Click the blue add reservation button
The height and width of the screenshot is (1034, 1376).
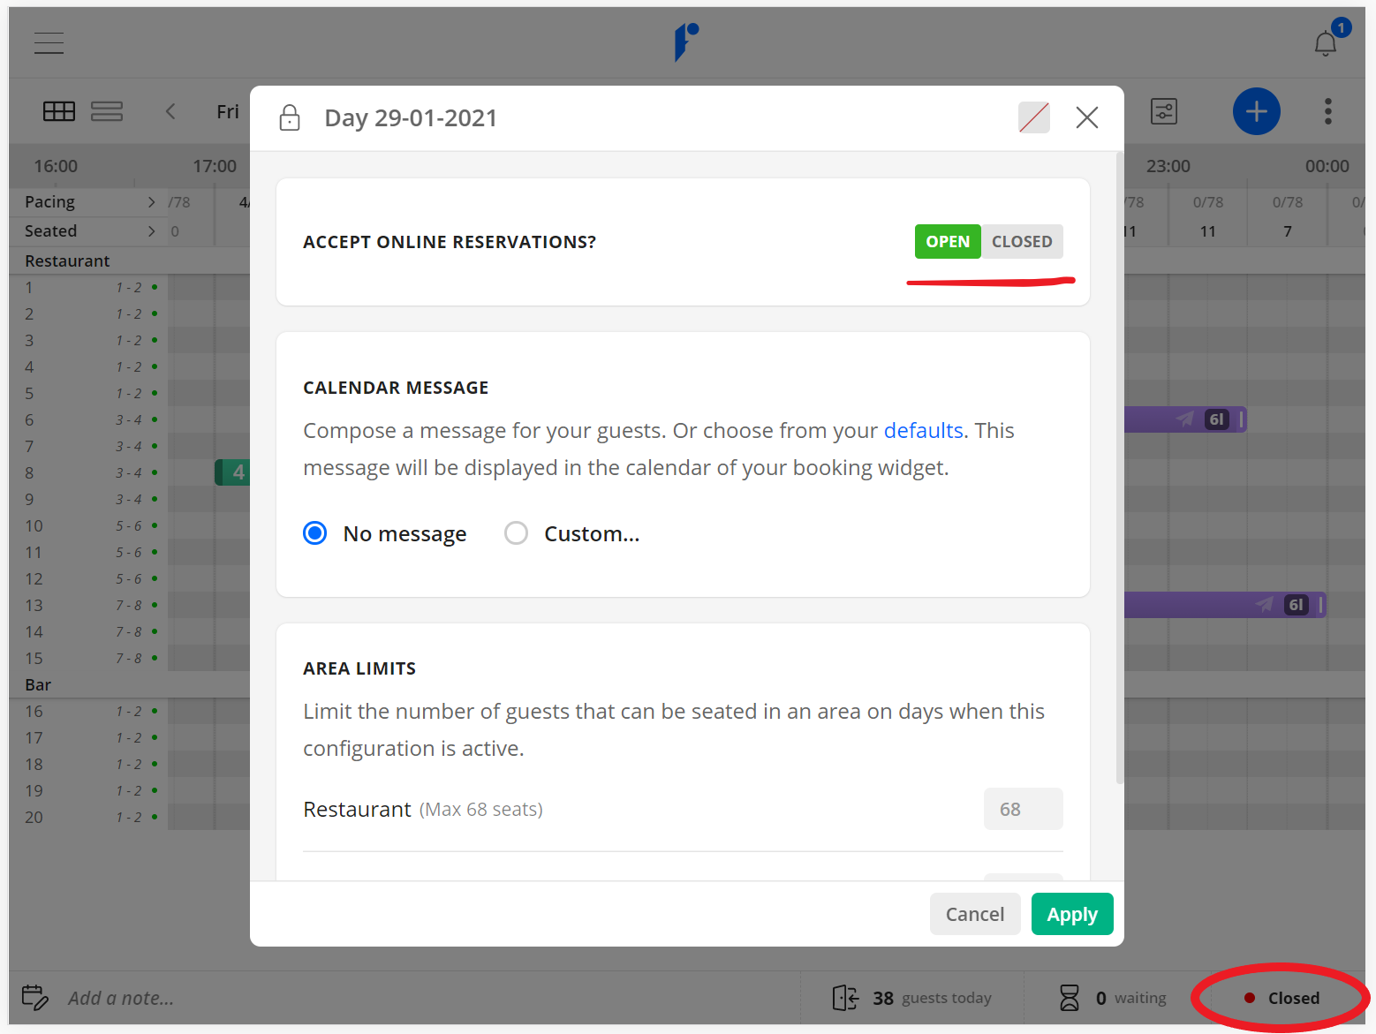tap(1256, 111)
